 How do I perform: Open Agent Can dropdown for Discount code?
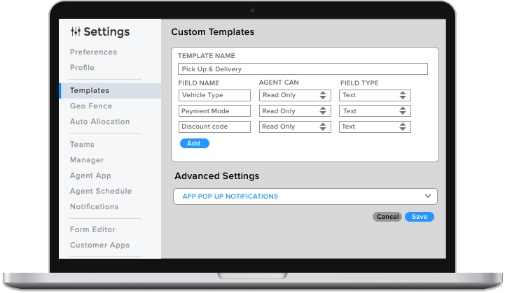coord(295,127)
